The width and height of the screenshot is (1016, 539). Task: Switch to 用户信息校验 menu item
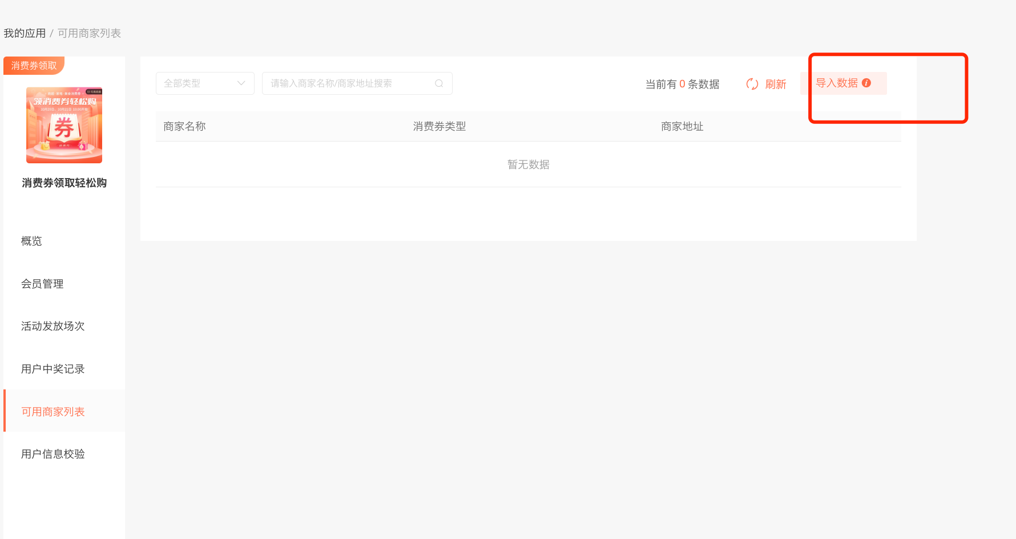click(53, 454)
